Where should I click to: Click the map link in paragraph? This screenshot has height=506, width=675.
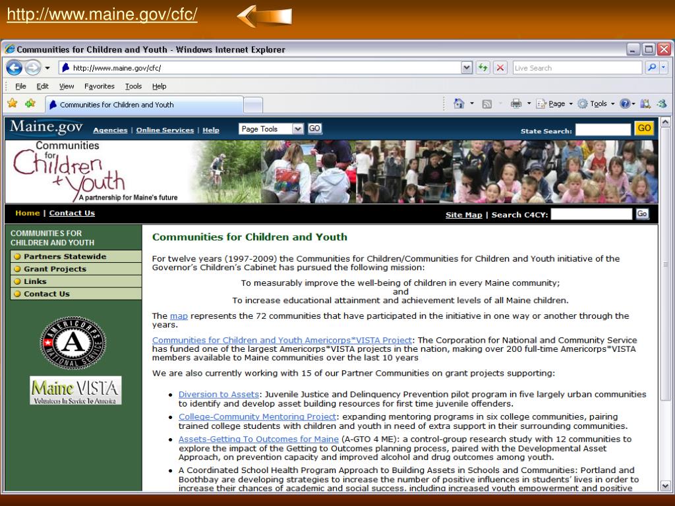pyautogui.click(x=179, y=316)
